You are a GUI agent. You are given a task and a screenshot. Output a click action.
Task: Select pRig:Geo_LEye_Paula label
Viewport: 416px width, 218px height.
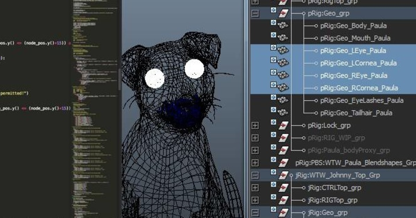tap(353, 51)
